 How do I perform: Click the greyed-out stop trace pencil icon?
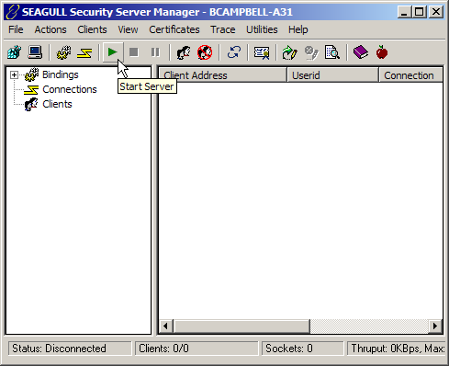coord(311,52)
